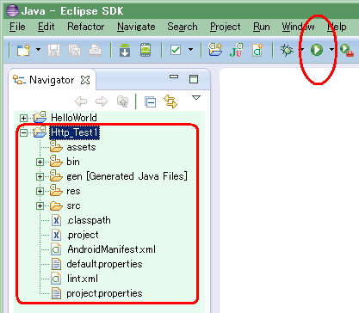359x313 pixels.
Task: Click the New Java Project icon
Action: tap(215, 50)
